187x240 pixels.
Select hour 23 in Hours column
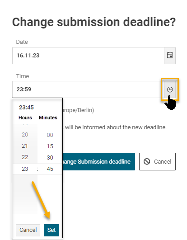[x=25, y=169]
